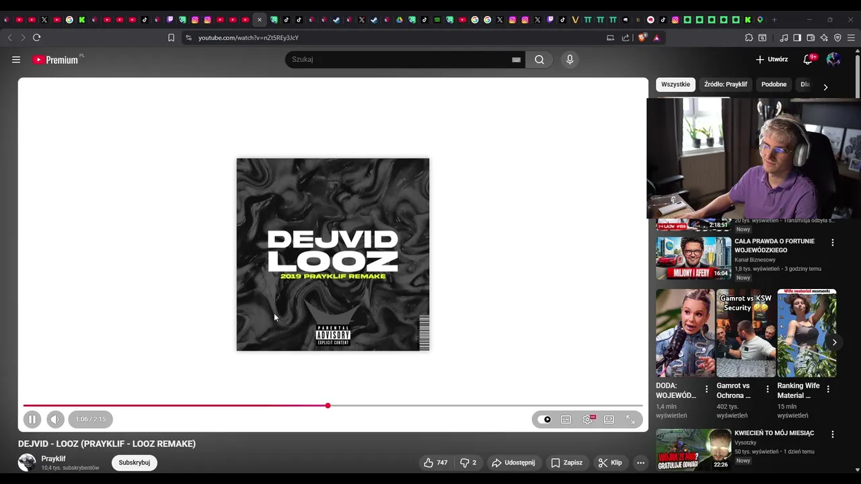Go back in browser history

(9, 38)
